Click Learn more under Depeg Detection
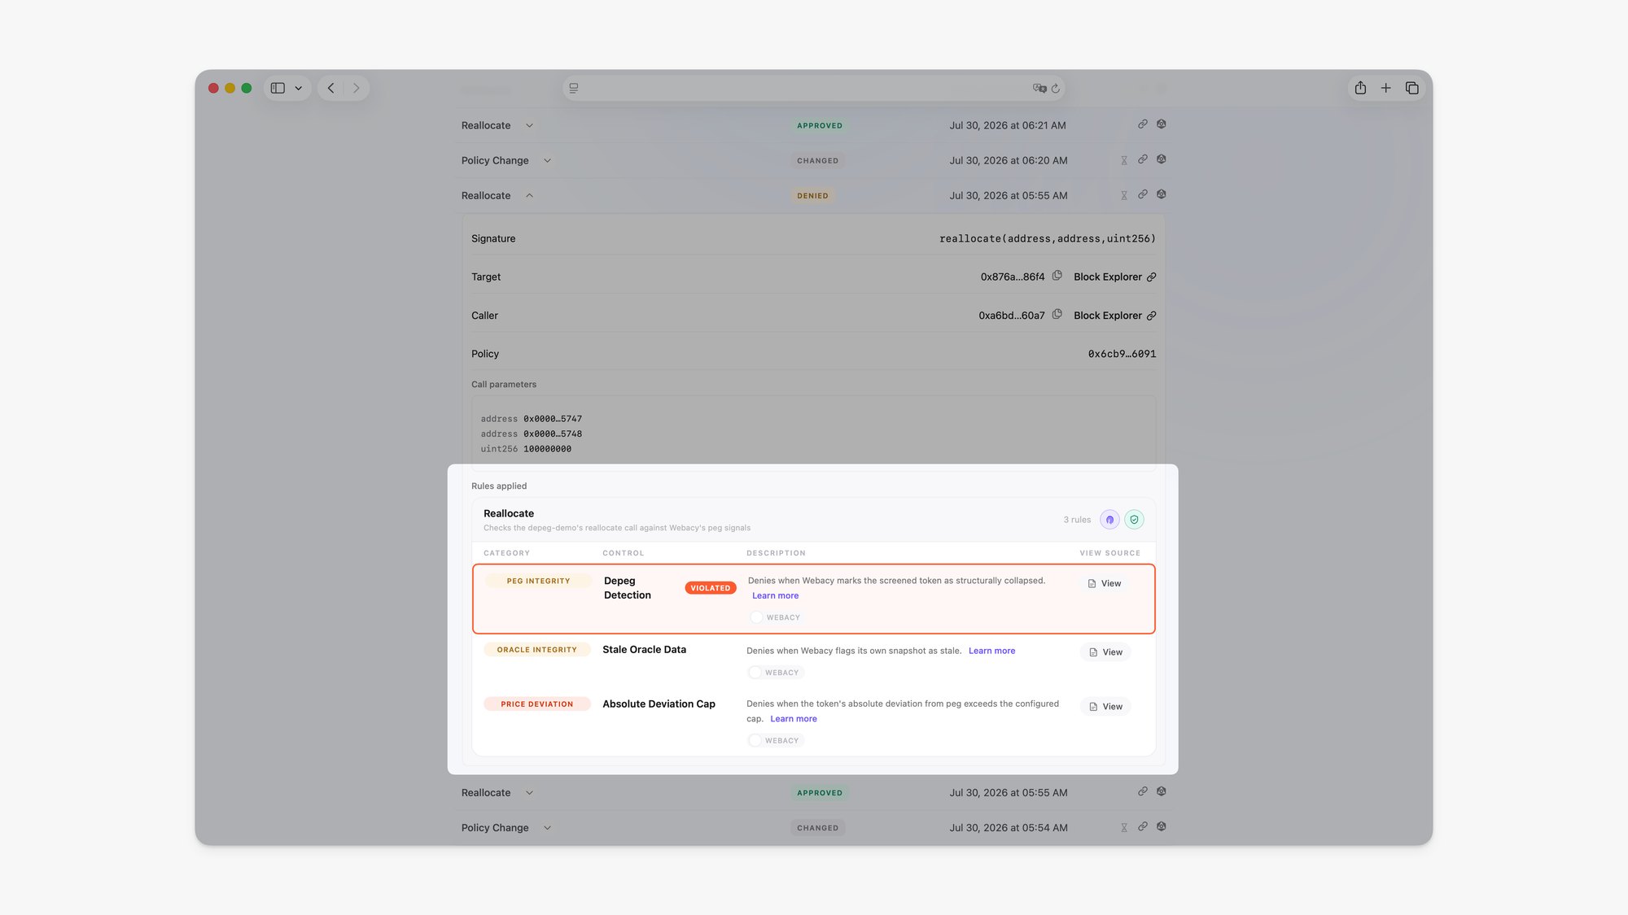The width and height of the screenshot is (1628, 915). pyautogui.click(x=775, y=596)
